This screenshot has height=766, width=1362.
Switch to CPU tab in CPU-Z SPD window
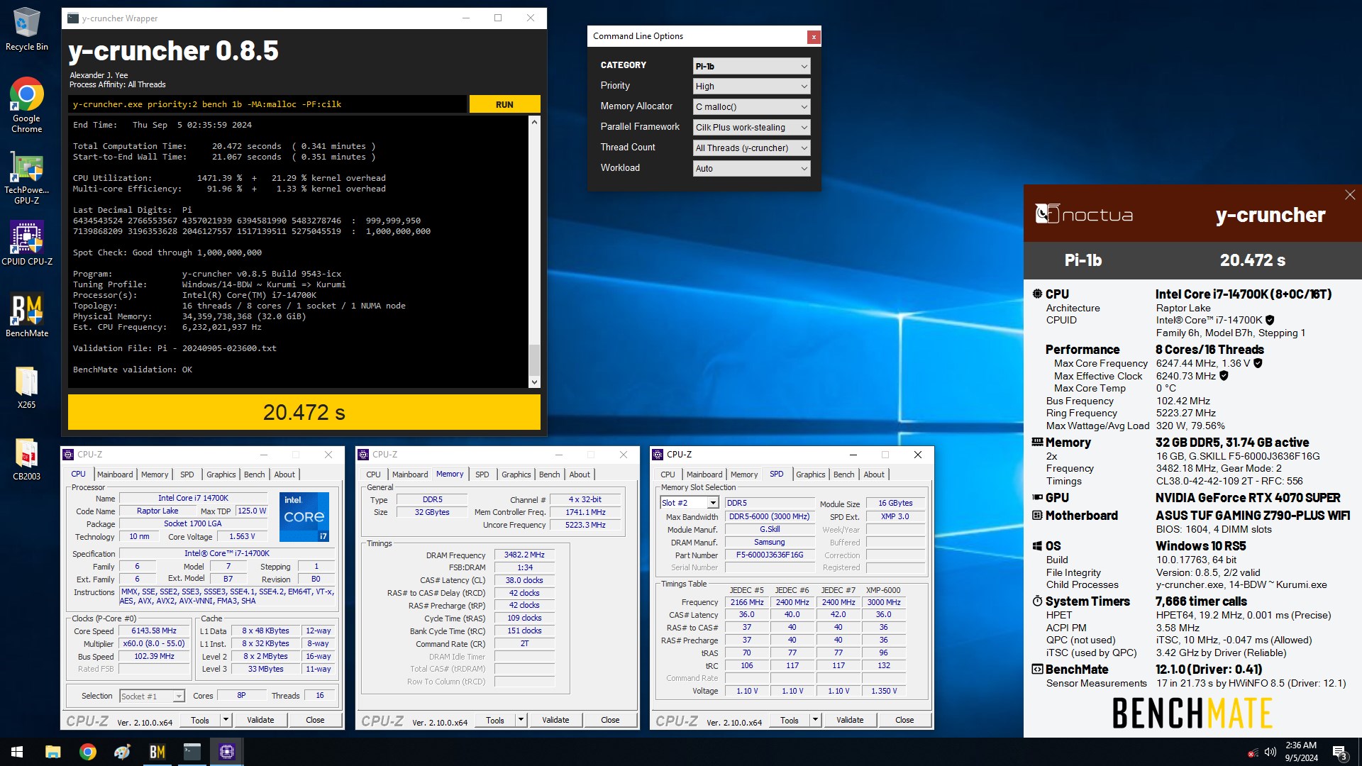[668, 474]
